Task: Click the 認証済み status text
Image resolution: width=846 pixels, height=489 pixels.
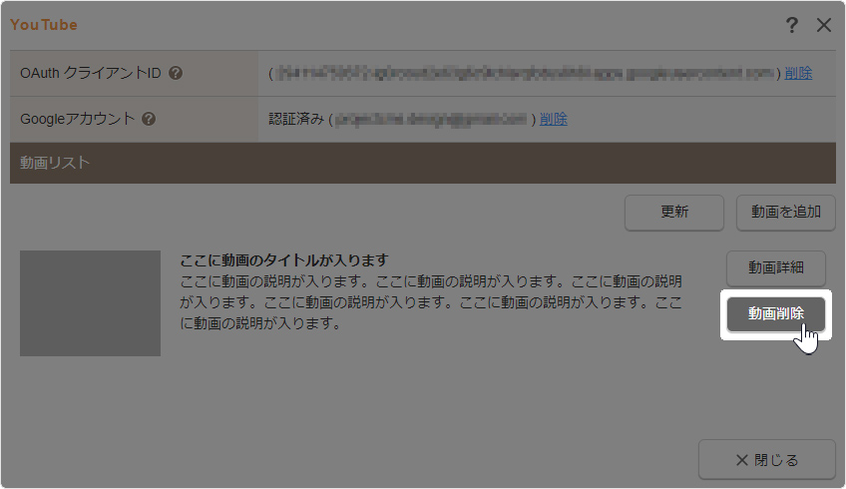Action: tap(296, 119)
